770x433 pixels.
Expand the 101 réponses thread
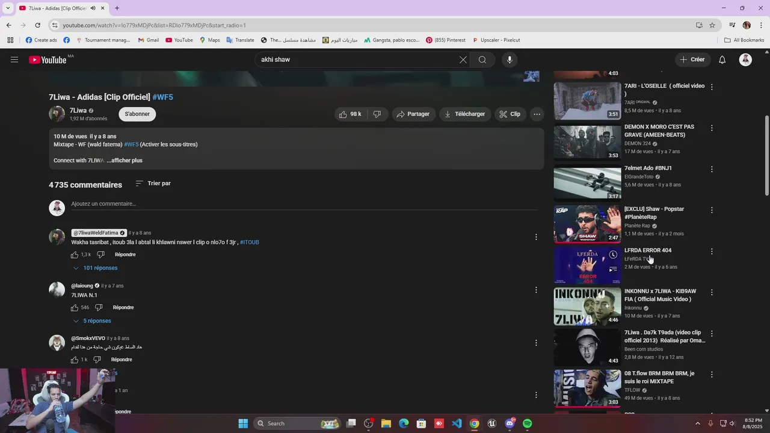tap(95, 268)
